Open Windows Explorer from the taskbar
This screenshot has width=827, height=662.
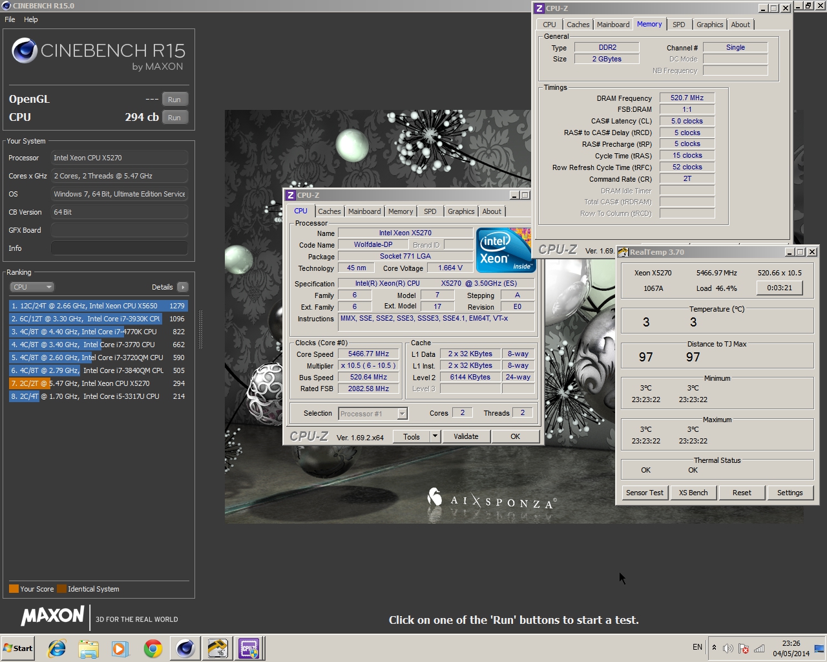click(89, 648)
